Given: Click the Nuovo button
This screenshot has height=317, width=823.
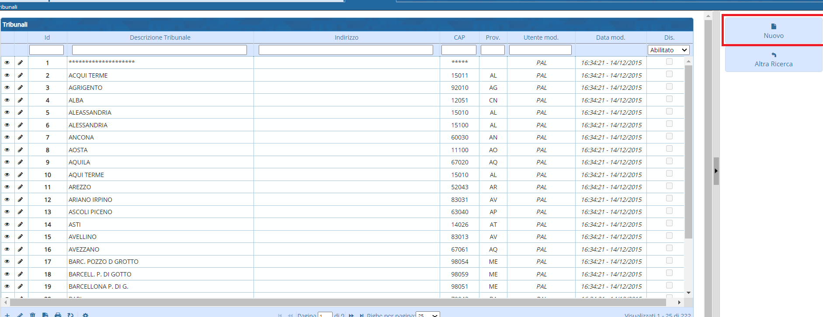Looking at the screenshot, I should click(773, 31).
